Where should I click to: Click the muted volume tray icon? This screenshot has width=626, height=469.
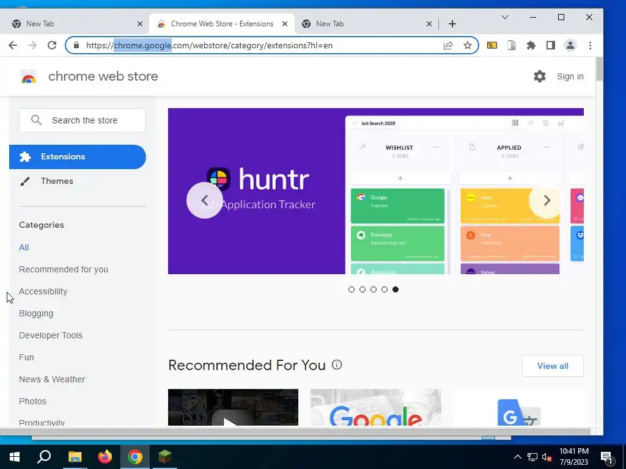click(546, 457)
